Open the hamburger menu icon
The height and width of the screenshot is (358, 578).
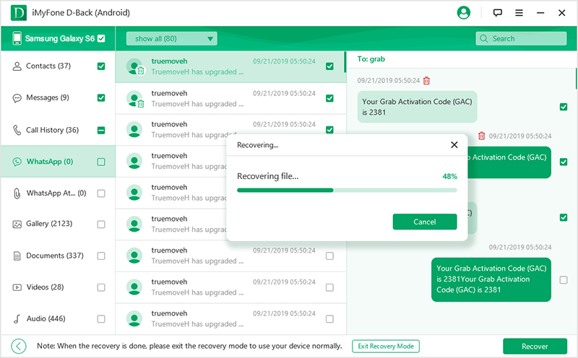519,13
